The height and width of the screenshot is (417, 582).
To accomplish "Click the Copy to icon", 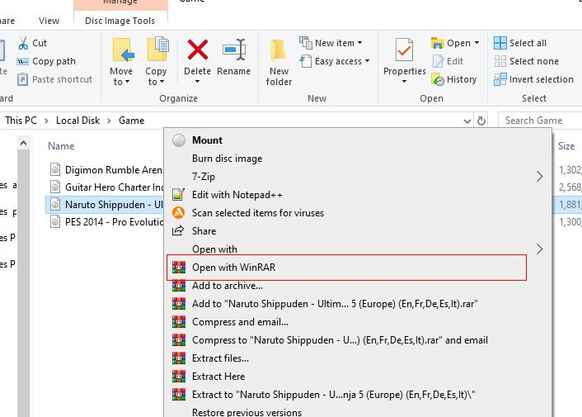I will click(x=157, y=49).
